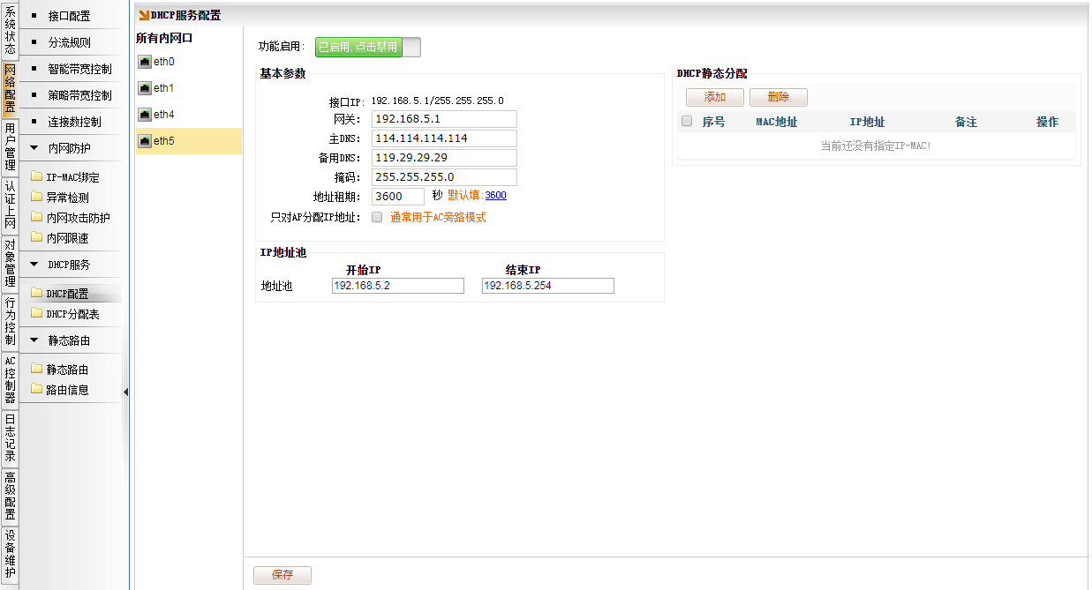Click the 添加 button
The image size is (1092, 590).
pos(715,98)
